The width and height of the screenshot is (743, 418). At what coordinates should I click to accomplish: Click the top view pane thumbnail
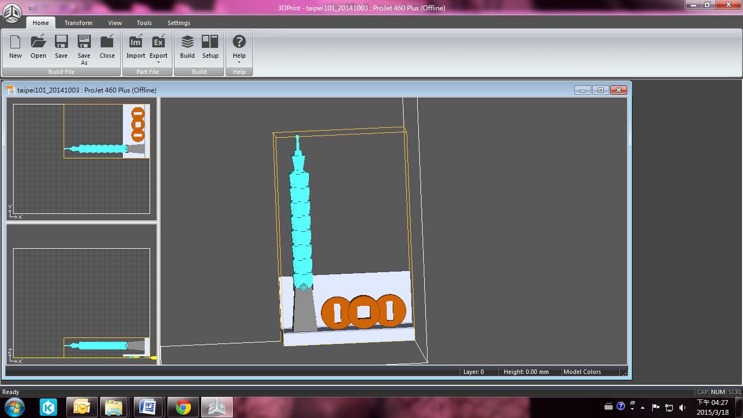[x=82, y=159]
